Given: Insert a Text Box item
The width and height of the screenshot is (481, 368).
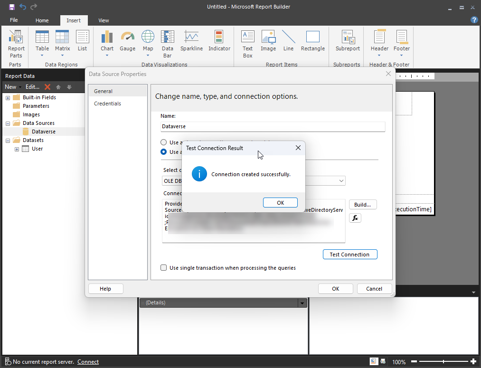Looking at the screenshot, I should pyautogui.click(x=247, y=44).
